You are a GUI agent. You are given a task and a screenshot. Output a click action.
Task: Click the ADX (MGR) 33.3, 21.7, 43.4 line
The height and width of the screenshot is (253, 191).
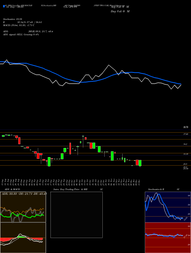pos(28,31)
